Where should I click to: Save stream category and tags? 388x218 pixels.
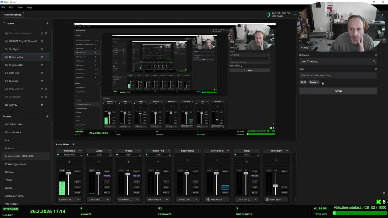pyautogui.click(x=338, y=91)
